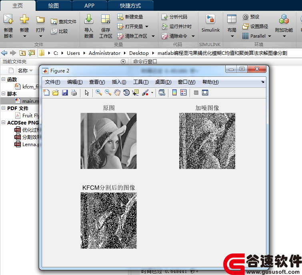Click Save Workspace (保存工作区)

click(106, 26)
